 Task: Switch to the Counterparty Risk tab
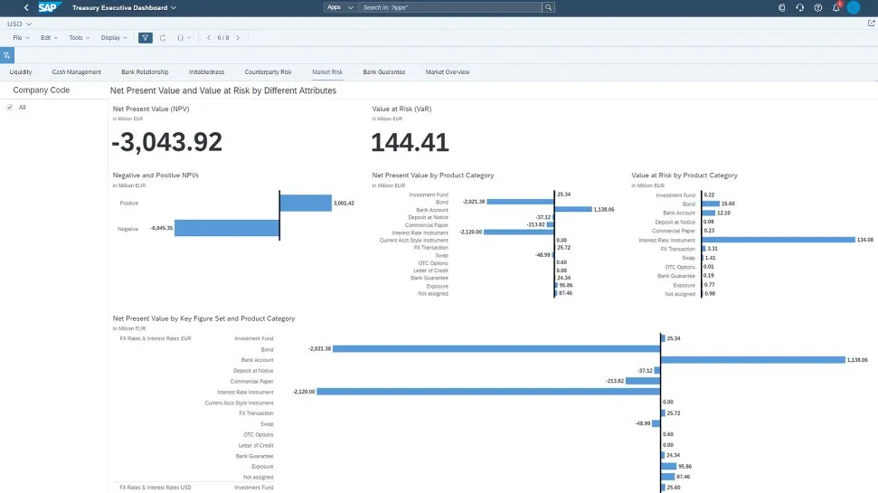coord(268,71)
